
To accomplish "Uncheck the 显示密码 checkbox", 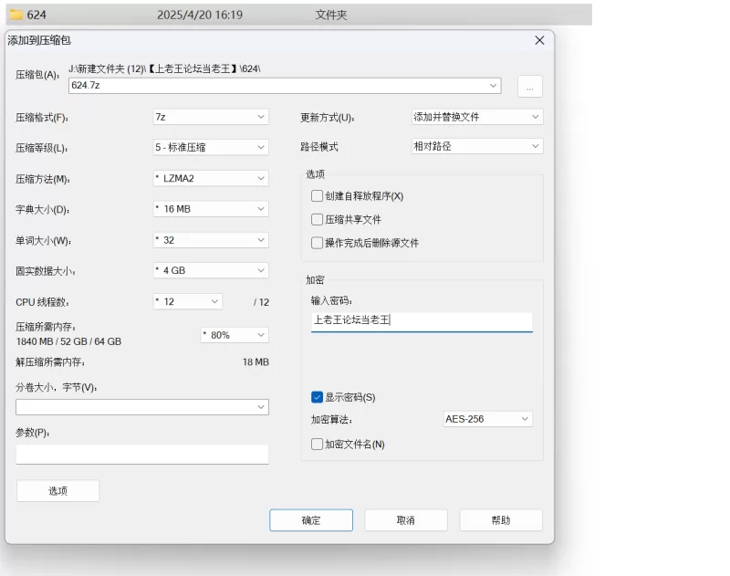I will (318, 397).
